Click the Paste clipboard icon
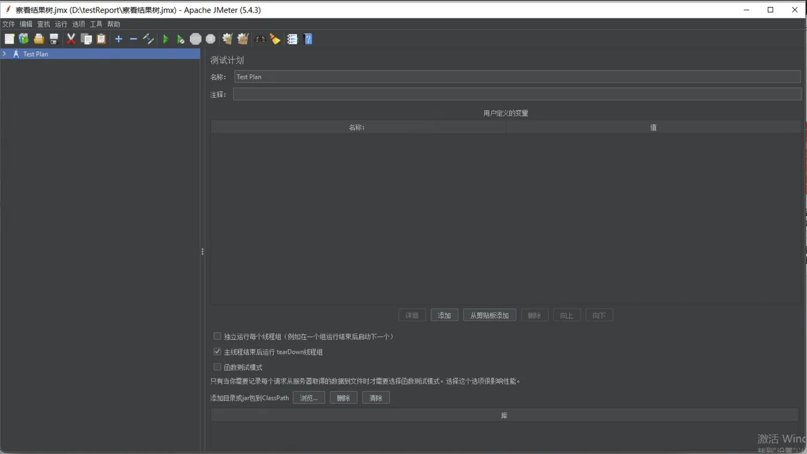Viewport: 807px width, 454px height. point(101,39)
